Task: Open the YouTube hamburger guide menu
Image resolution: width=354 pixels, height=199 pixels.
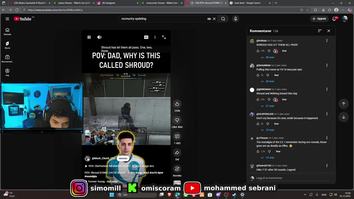Action: [7, 19]
